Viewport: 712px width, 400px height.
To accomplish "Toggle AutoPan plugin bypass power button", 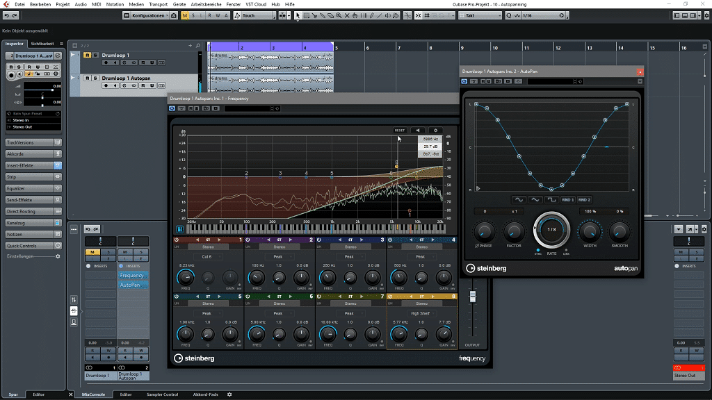I will click(x=464, y=82).
